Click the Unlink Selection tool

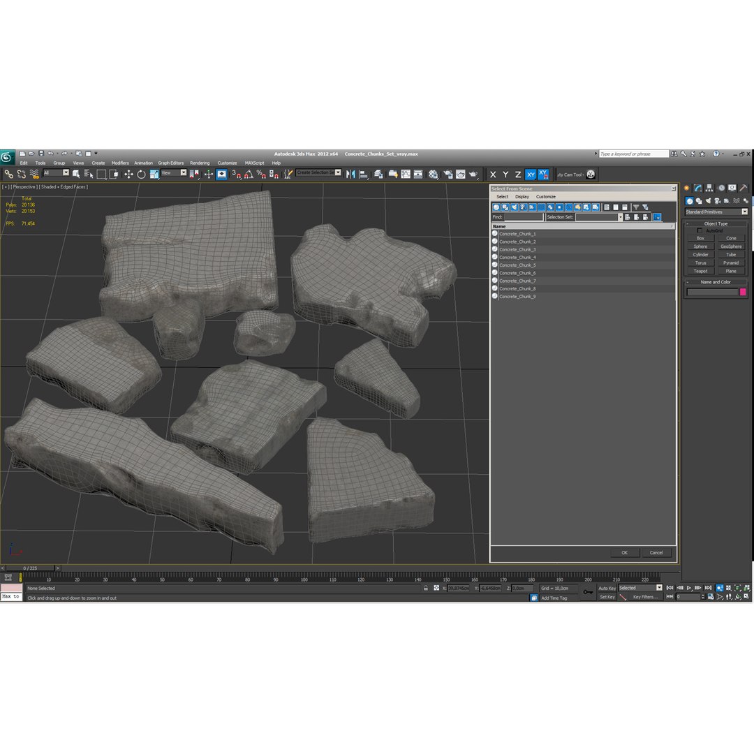(21, 175)
